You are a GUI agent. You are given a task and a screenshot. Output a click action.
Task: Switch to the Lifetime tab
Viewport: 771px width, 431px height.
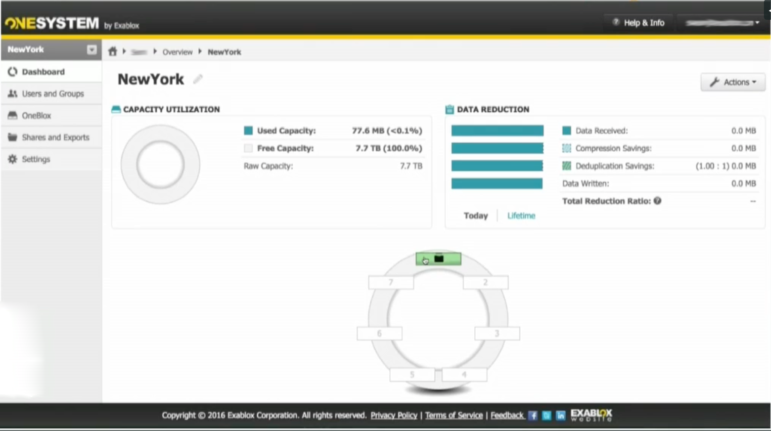[521, 215]
